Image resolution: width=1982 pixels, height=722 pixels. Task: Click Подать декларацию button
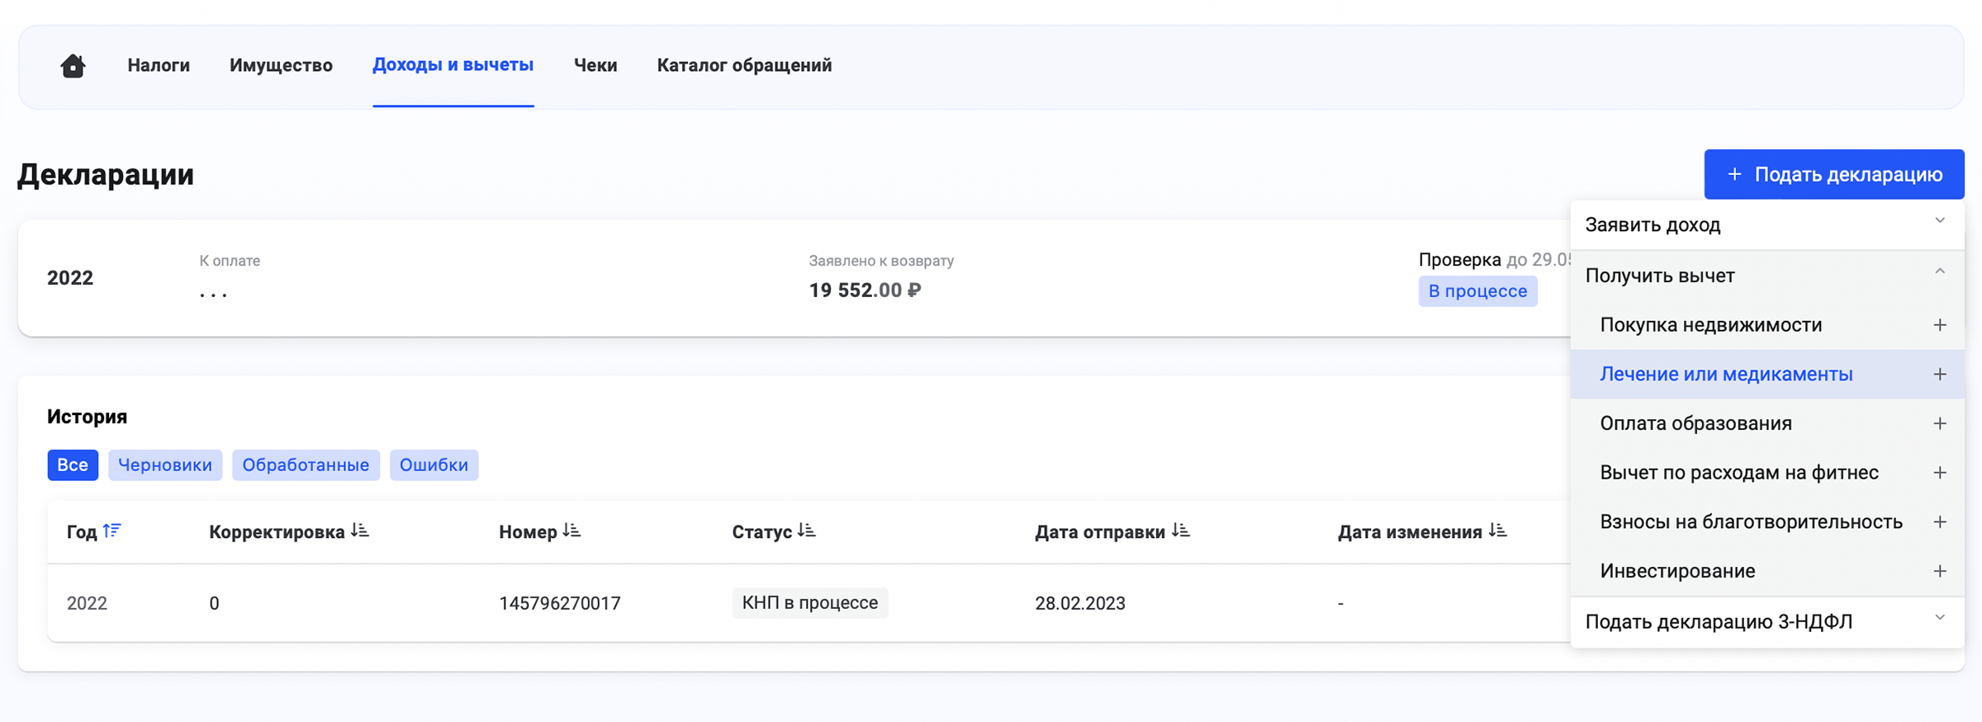(x=1834, y=174)
